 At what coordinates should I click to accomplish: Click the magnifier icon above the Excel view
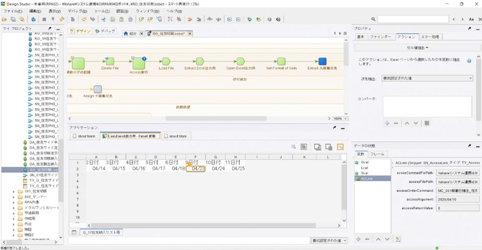tap(293, 147)
